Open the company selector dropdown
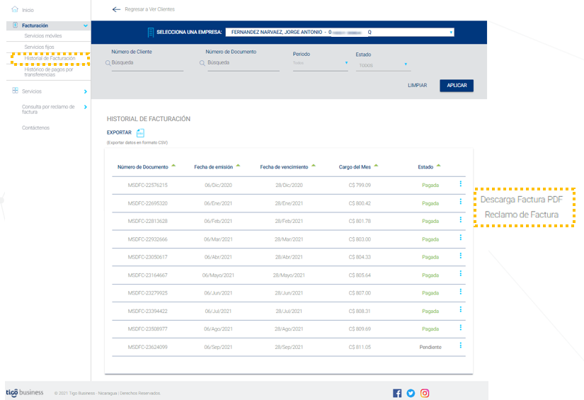This screenshot has width=584, height=400. pyautogui.click(x=340, y=32)
